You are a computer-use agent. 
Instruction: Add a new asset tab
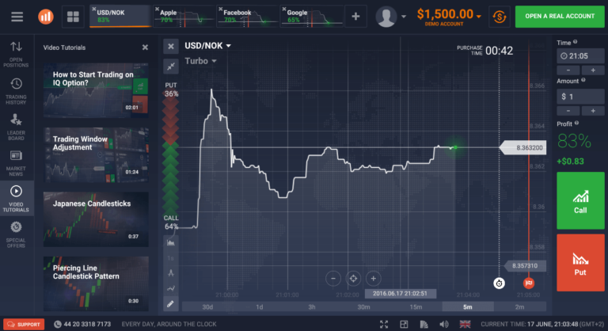coord(355,17)
